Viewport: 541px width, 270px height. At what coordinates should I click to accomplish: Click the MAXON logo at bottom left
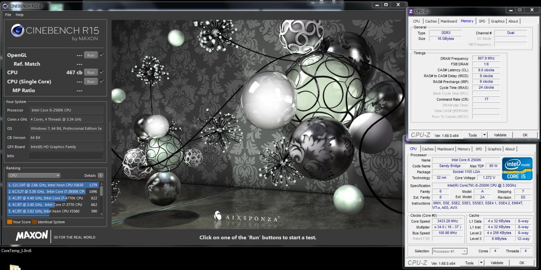32,236
